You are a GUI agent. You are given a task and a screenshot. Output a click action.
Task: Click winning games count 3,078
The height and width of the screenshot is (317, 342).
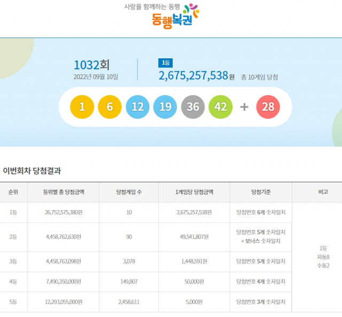tap(129, 261)
